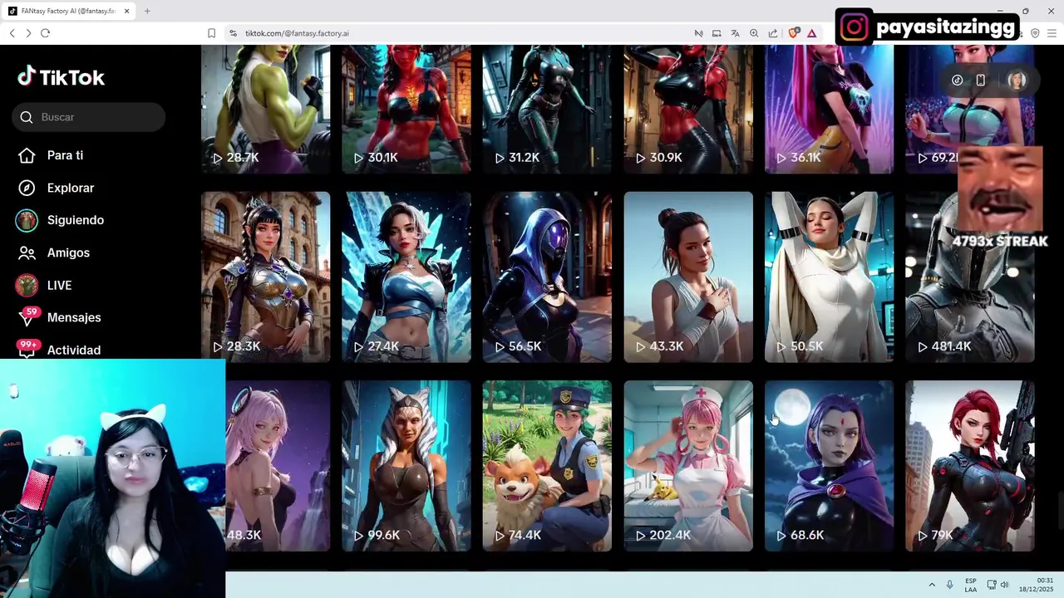Image resolution: width=1064 pixels, height=598 pixels.
Task: Switch ESP LAA keyboard language
Action: tap(971, 585)
